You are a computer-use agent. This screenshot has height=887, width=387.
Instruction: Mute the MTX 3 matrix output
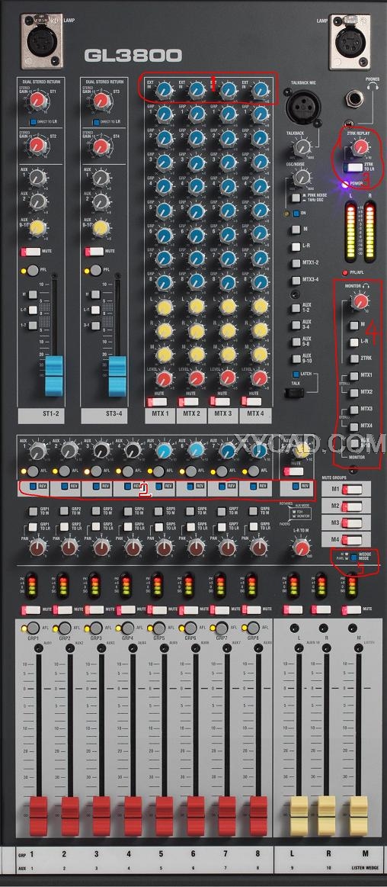point(219,402)
